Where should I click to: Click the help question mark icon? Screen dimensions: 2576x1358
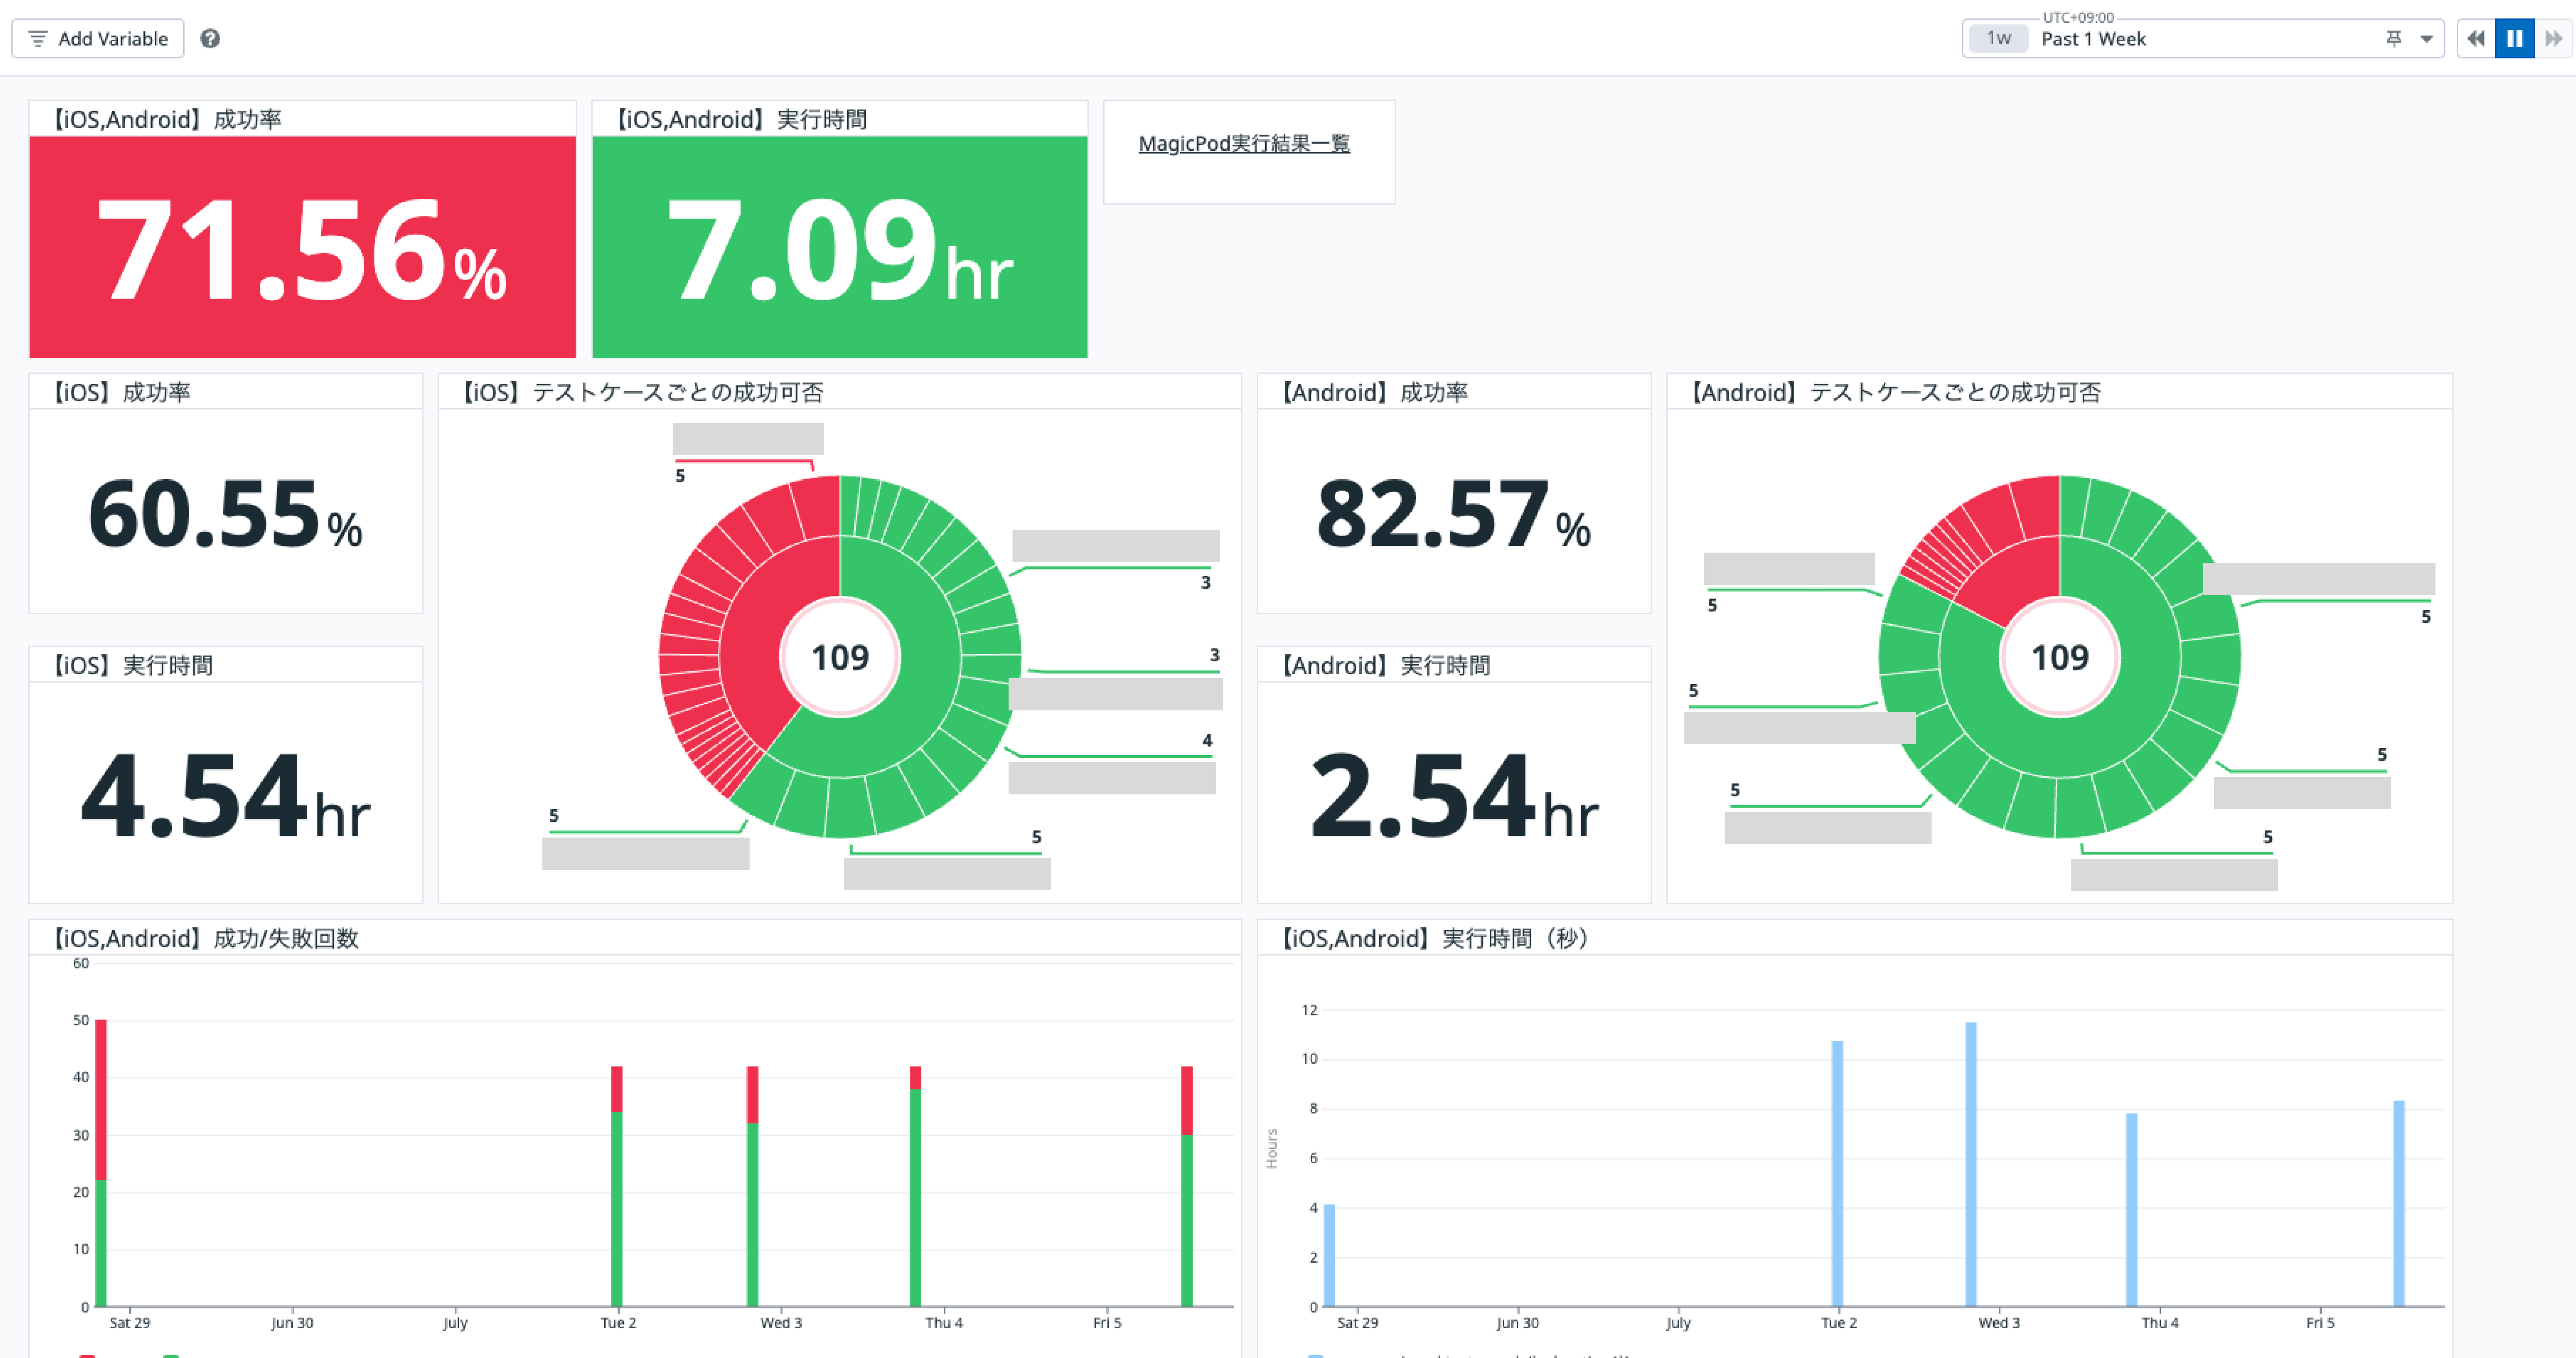pyautogui.click(x=210, y=38)
